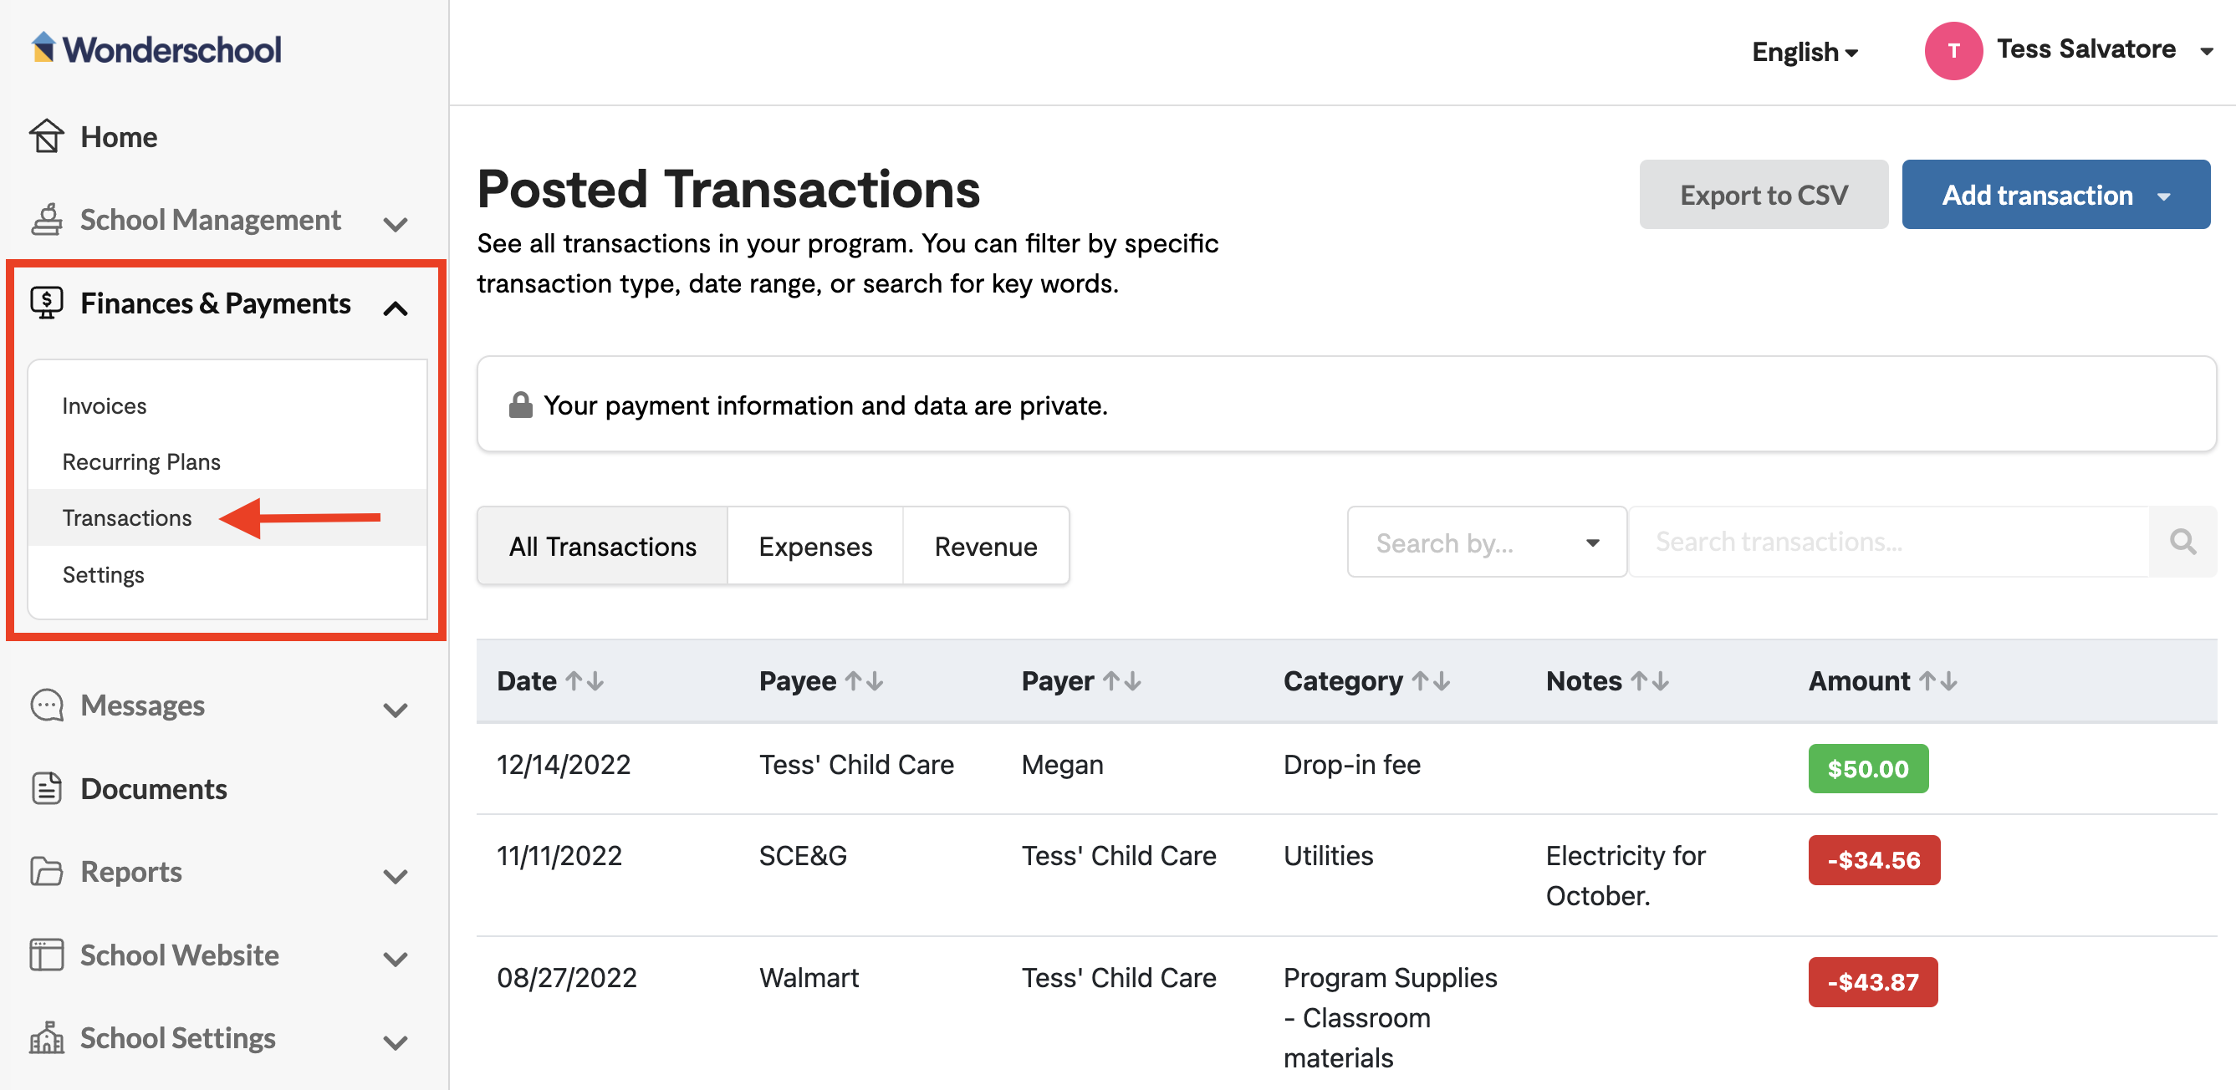Click the -$43.87 amount badge
This screenshot has width=2236, height=1090.
(1873, 981)
